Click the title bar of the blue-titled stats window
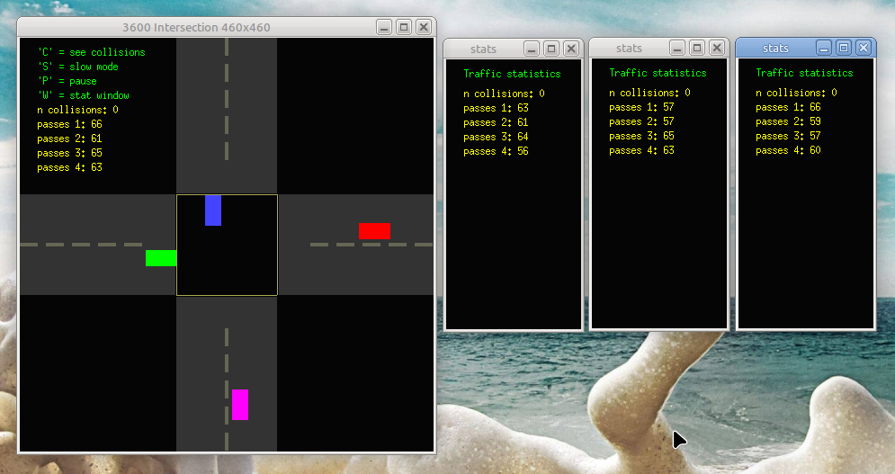This screenshot has height=474, width=895. pos(774,48)
